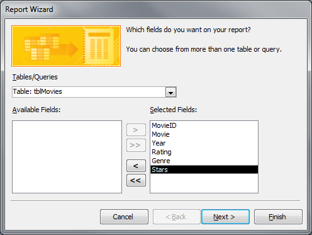
Task: Open the Tables/Queries dropdown arrow
Action: (x=170, y=92)
